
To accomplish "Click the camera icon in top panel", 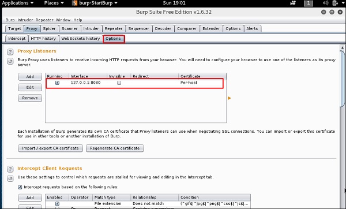I will point(293,3).
